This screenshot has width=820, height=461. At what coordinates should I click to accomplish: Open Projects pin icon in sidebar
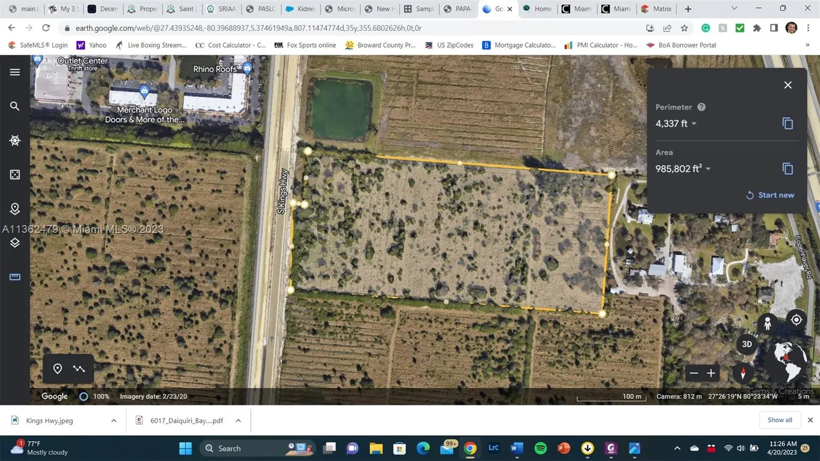[15, 209]
